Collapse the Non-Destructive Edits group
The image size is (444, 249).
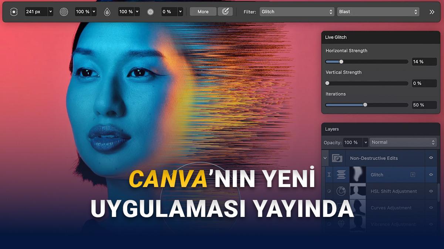pyautogui.click(x=325, y=158)
